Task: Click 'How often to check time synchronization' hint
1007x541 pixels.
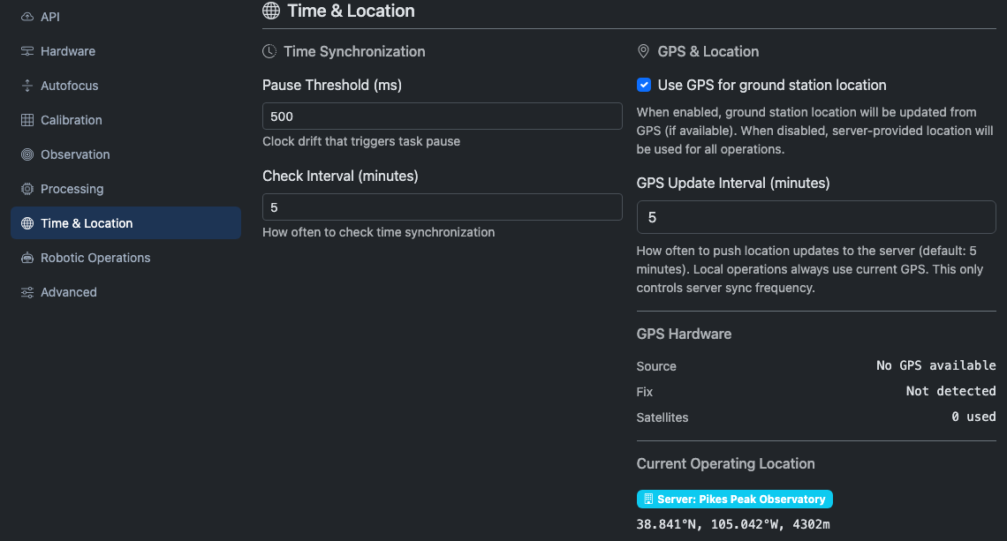Action: (x=378, y=232)
